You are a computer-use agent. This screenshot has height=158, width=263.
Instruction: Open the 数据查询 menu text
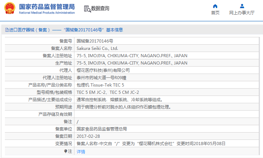click(100, 9)
